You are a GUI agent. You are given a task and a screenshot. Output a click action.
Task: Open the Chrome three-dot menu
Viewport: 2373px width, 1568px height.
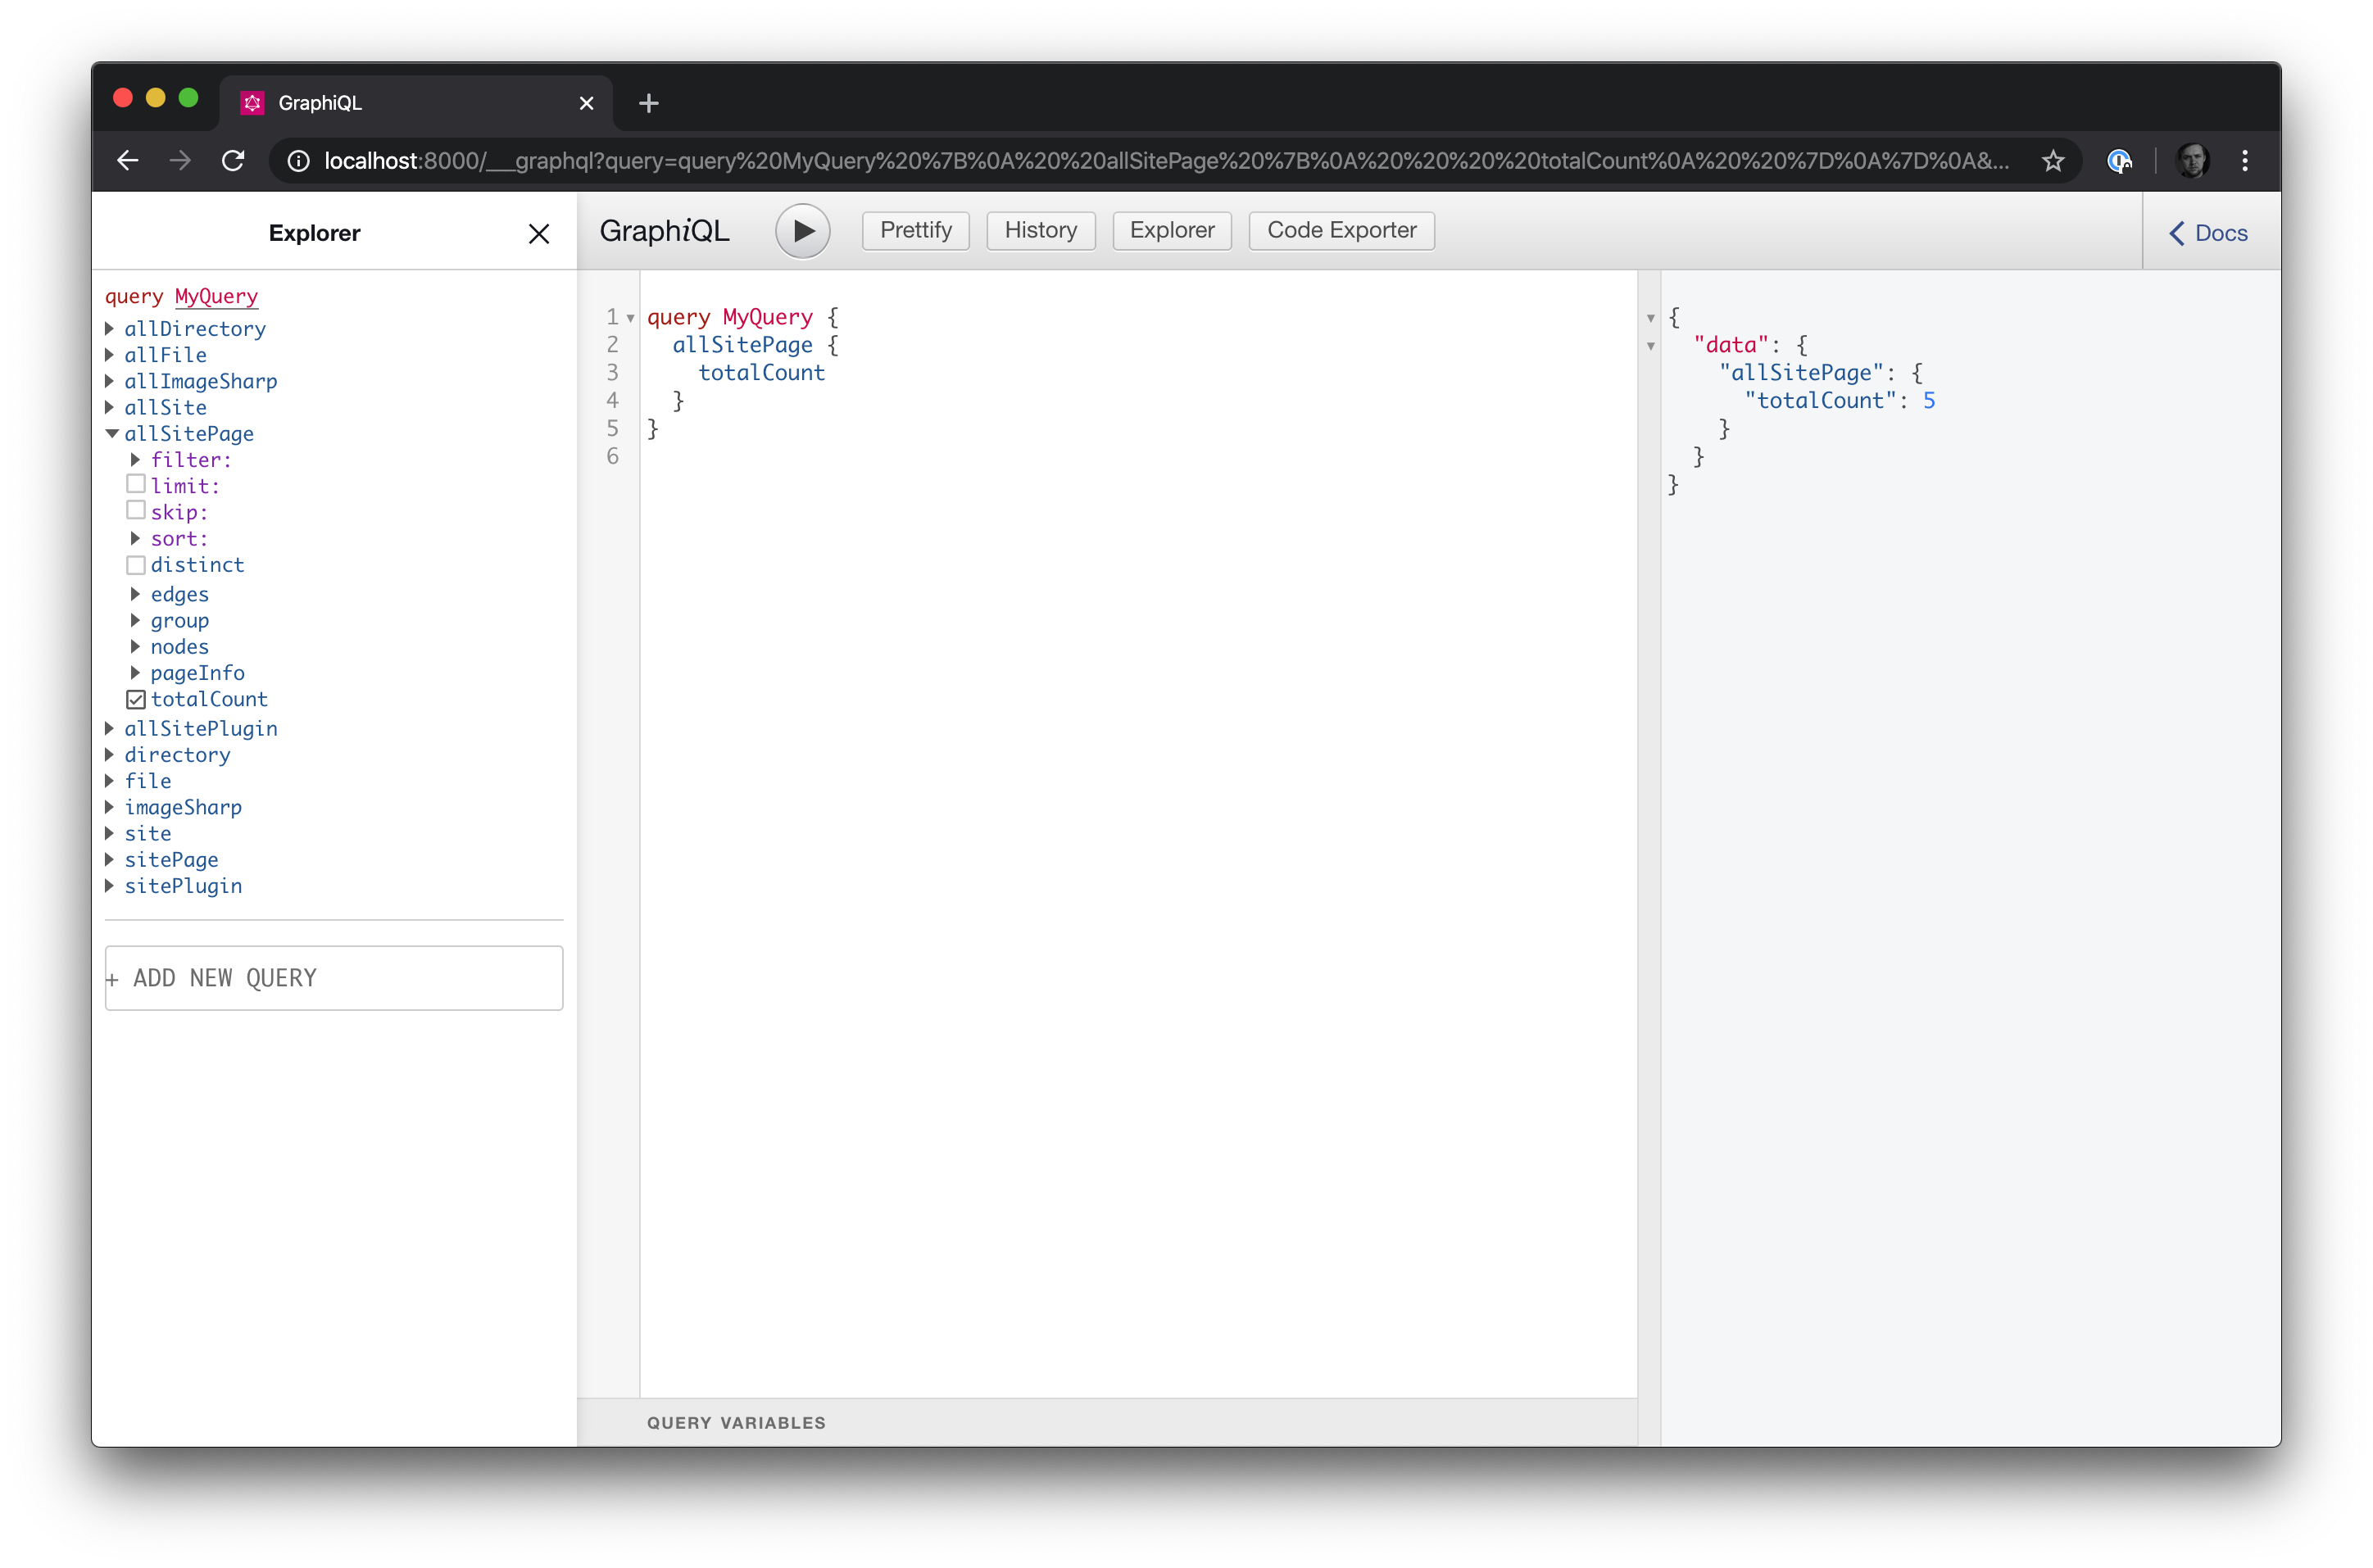(2244, 160)
